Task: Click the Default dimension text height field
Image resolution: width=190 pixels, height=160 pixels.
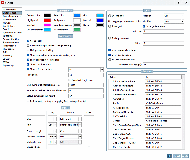Action: tap(86, 96)
